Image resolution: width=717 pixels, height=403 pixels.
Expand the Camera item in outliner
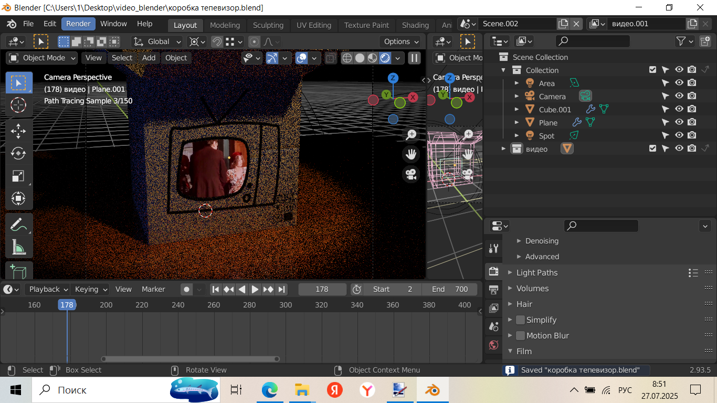[x=516, y=97]
